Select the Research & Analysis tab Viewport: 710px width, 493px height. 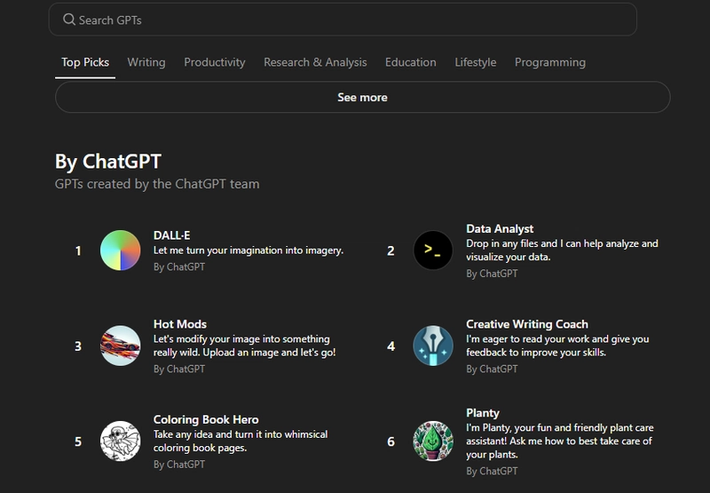coord(315,62)
